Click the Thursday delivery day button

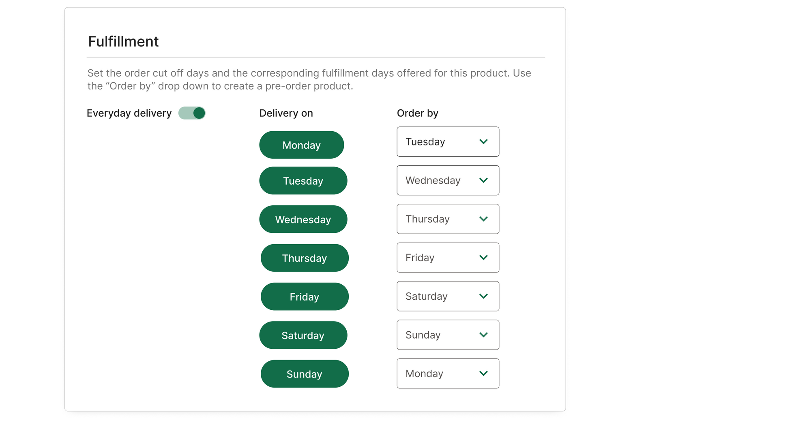(305, 258)
